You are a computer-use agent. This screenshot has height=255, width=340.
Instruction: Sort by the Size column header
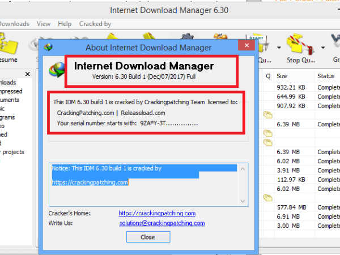(x=282, y=76)
